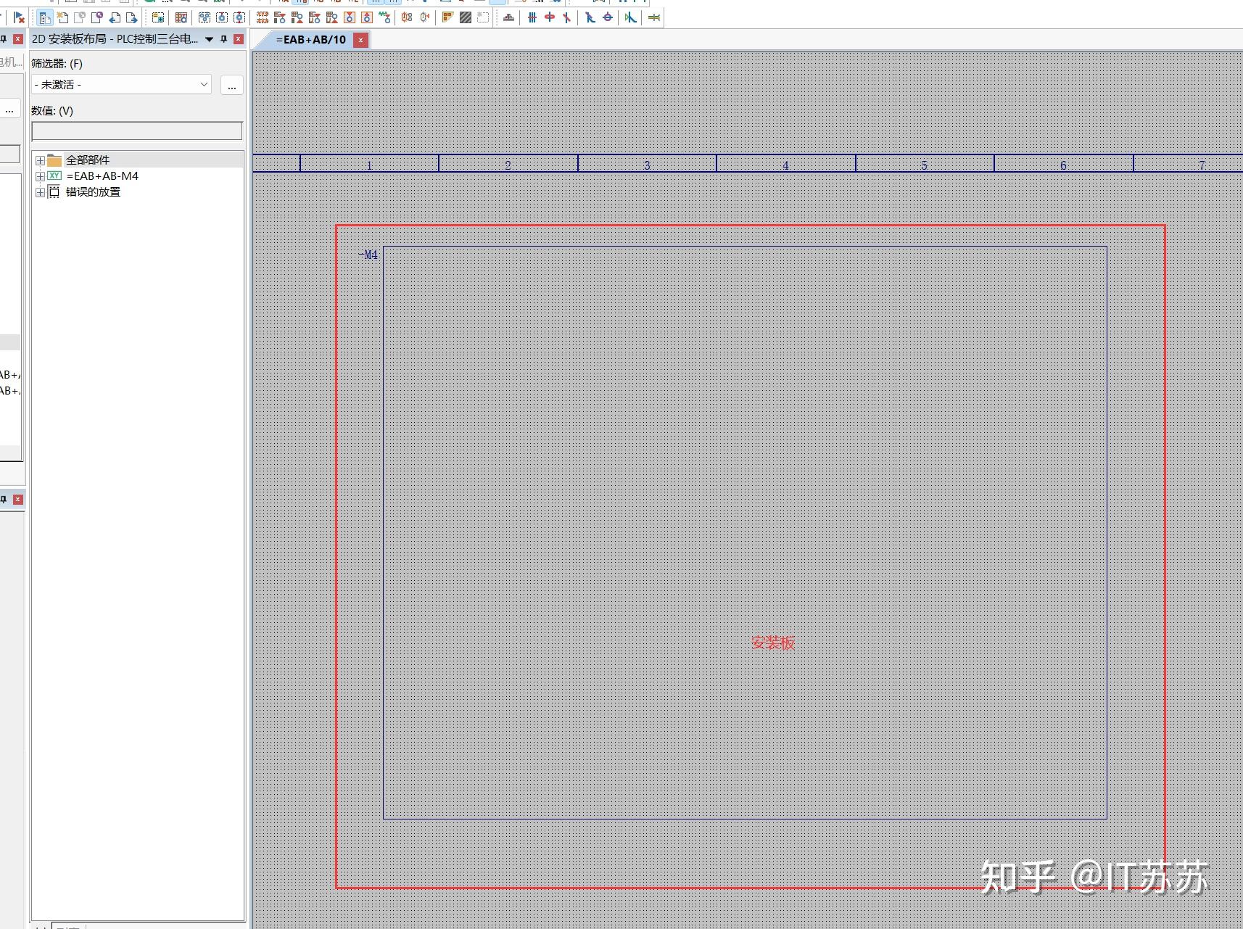Click inside the 数值(V) input field
1243x929 pixels.
pos(136,131)
